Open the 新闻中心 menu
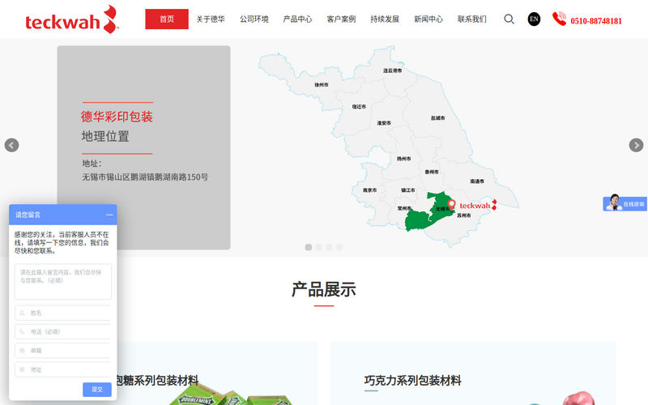 tap(428, 19)
